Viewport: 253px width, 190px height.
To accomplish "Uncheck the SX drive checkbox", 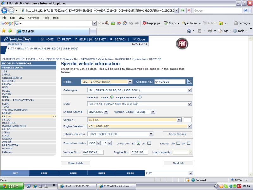I will [x=138, y=143].
